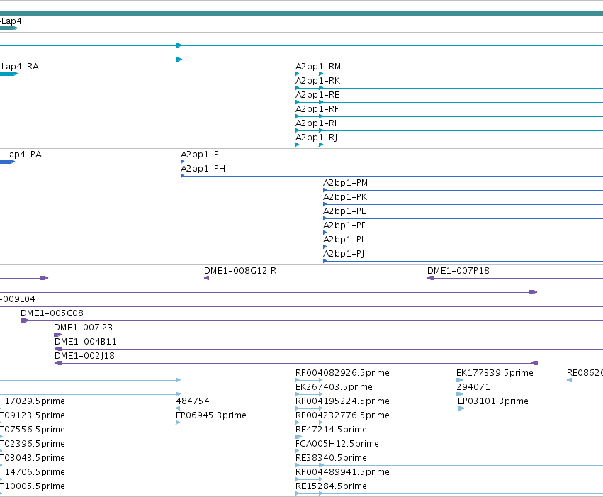Click the DME1-008G12.R clone label
The width and height of the screenshot is (603, 497).
pos(240,271)
